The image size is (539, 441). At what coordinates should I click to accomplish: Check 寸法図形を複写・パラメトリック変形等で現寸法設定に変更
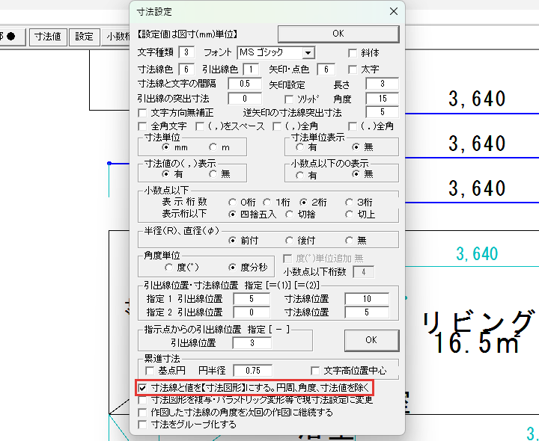[x=142, y=400]
